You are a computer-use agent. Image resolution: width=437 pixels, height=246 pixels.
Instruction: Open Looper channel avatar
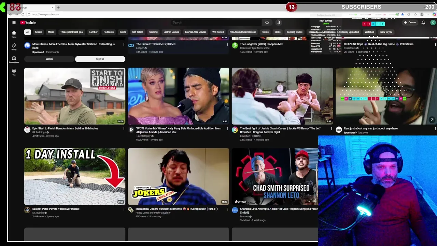click(x=131, y=45)
